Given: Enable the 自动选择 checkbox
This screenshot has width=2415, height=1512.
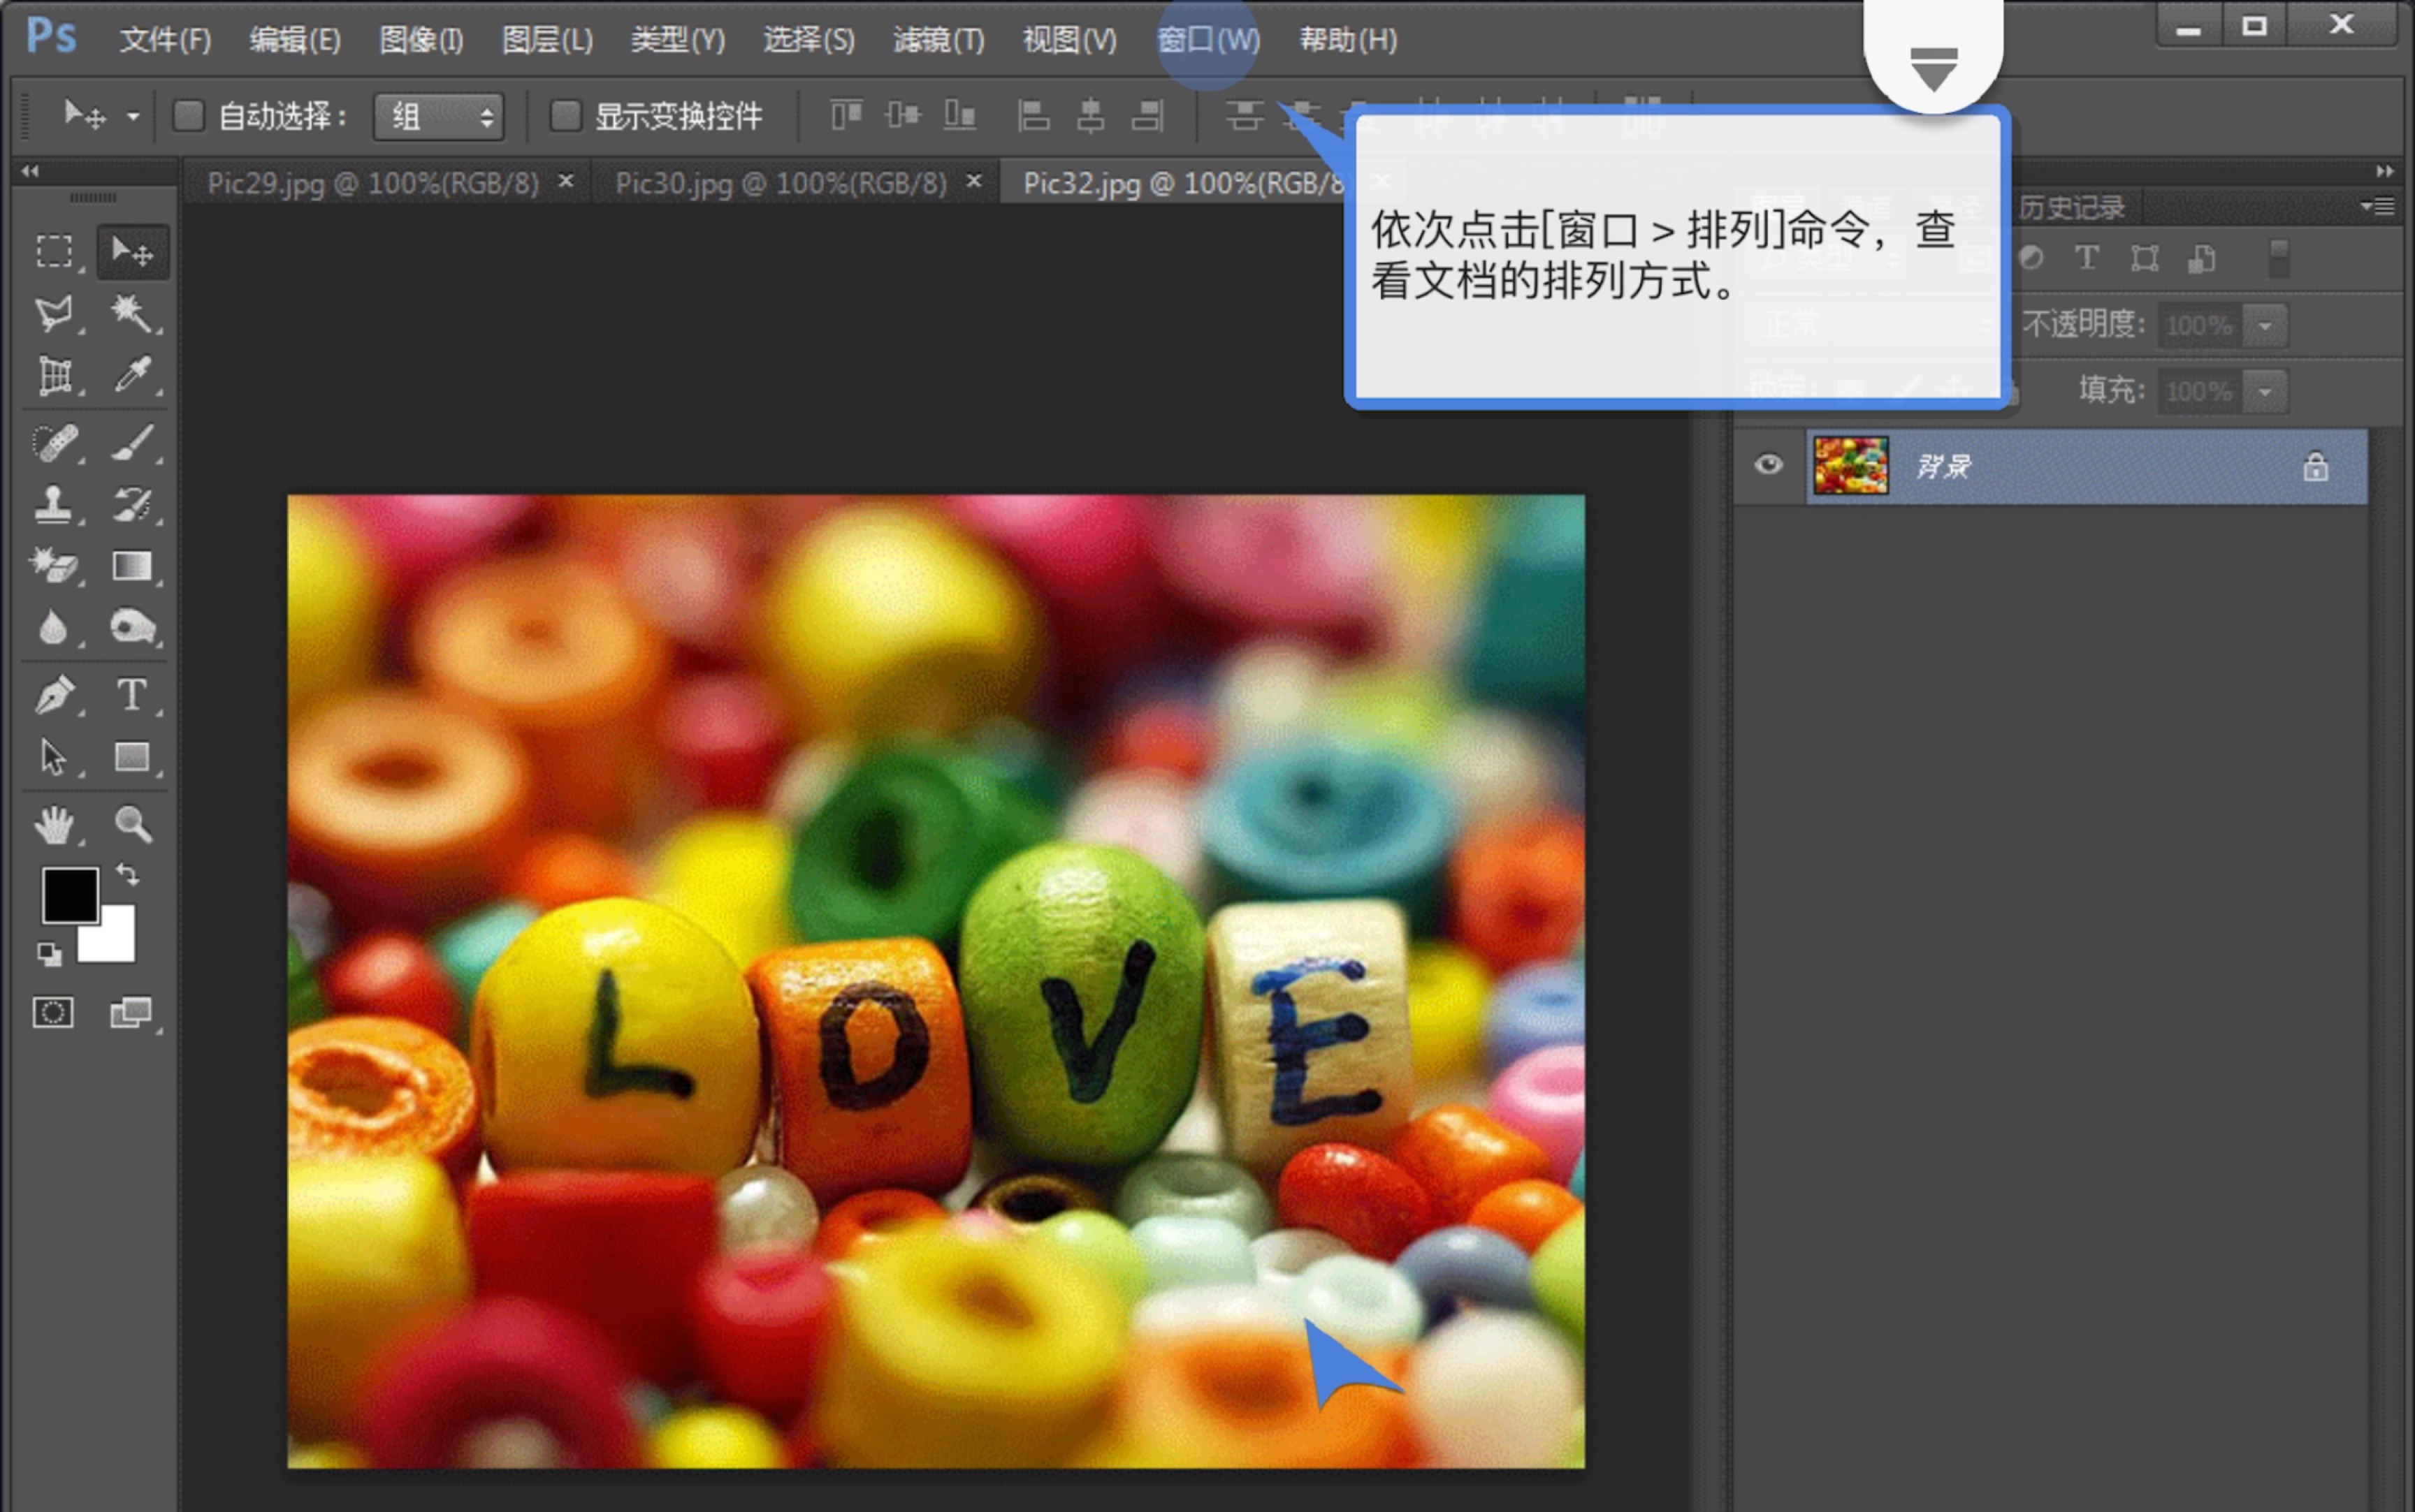Looking at the screenshot, I should pyautogui.click(x=189, y=116).
